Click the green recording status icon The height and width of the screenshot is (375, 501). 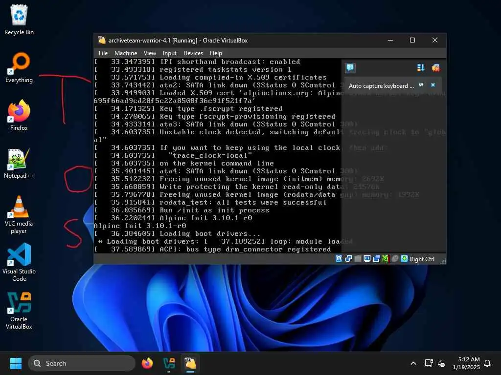point(386,259)
